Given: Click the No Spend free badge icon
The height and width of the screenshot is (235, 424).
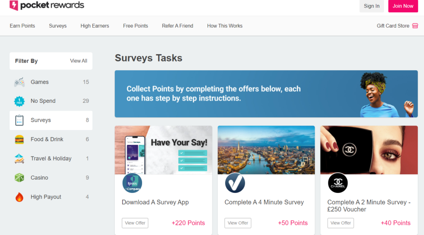Looking at the screenshot, I should coord(19,101).
